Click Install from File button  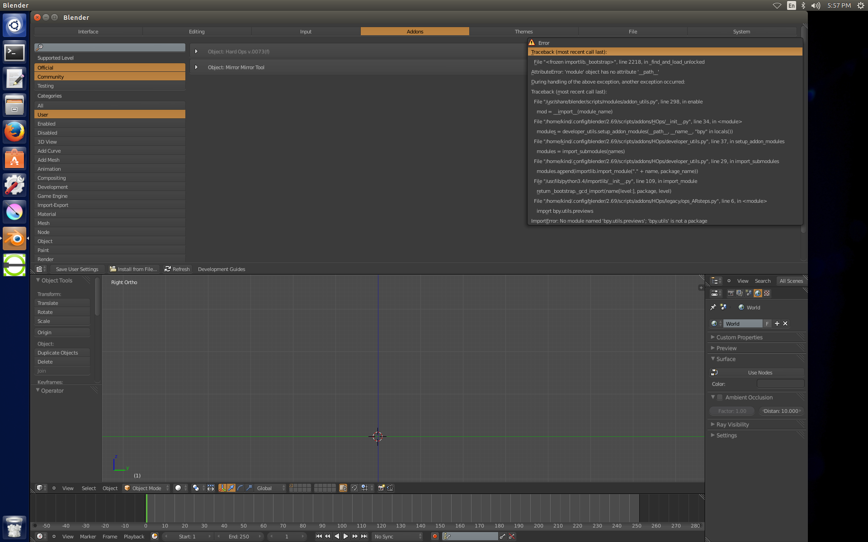[x=133, y=269]
